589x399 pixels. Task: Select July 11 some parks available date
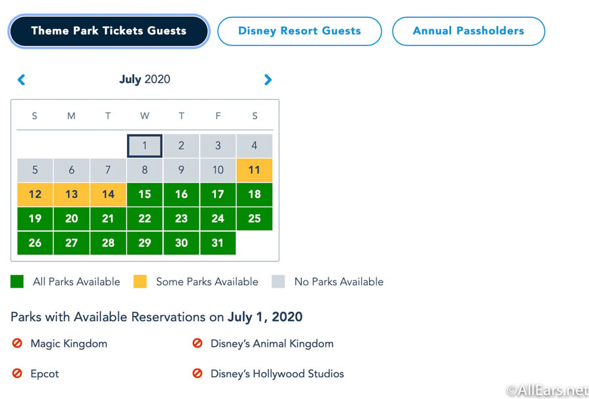click(255, 170)
